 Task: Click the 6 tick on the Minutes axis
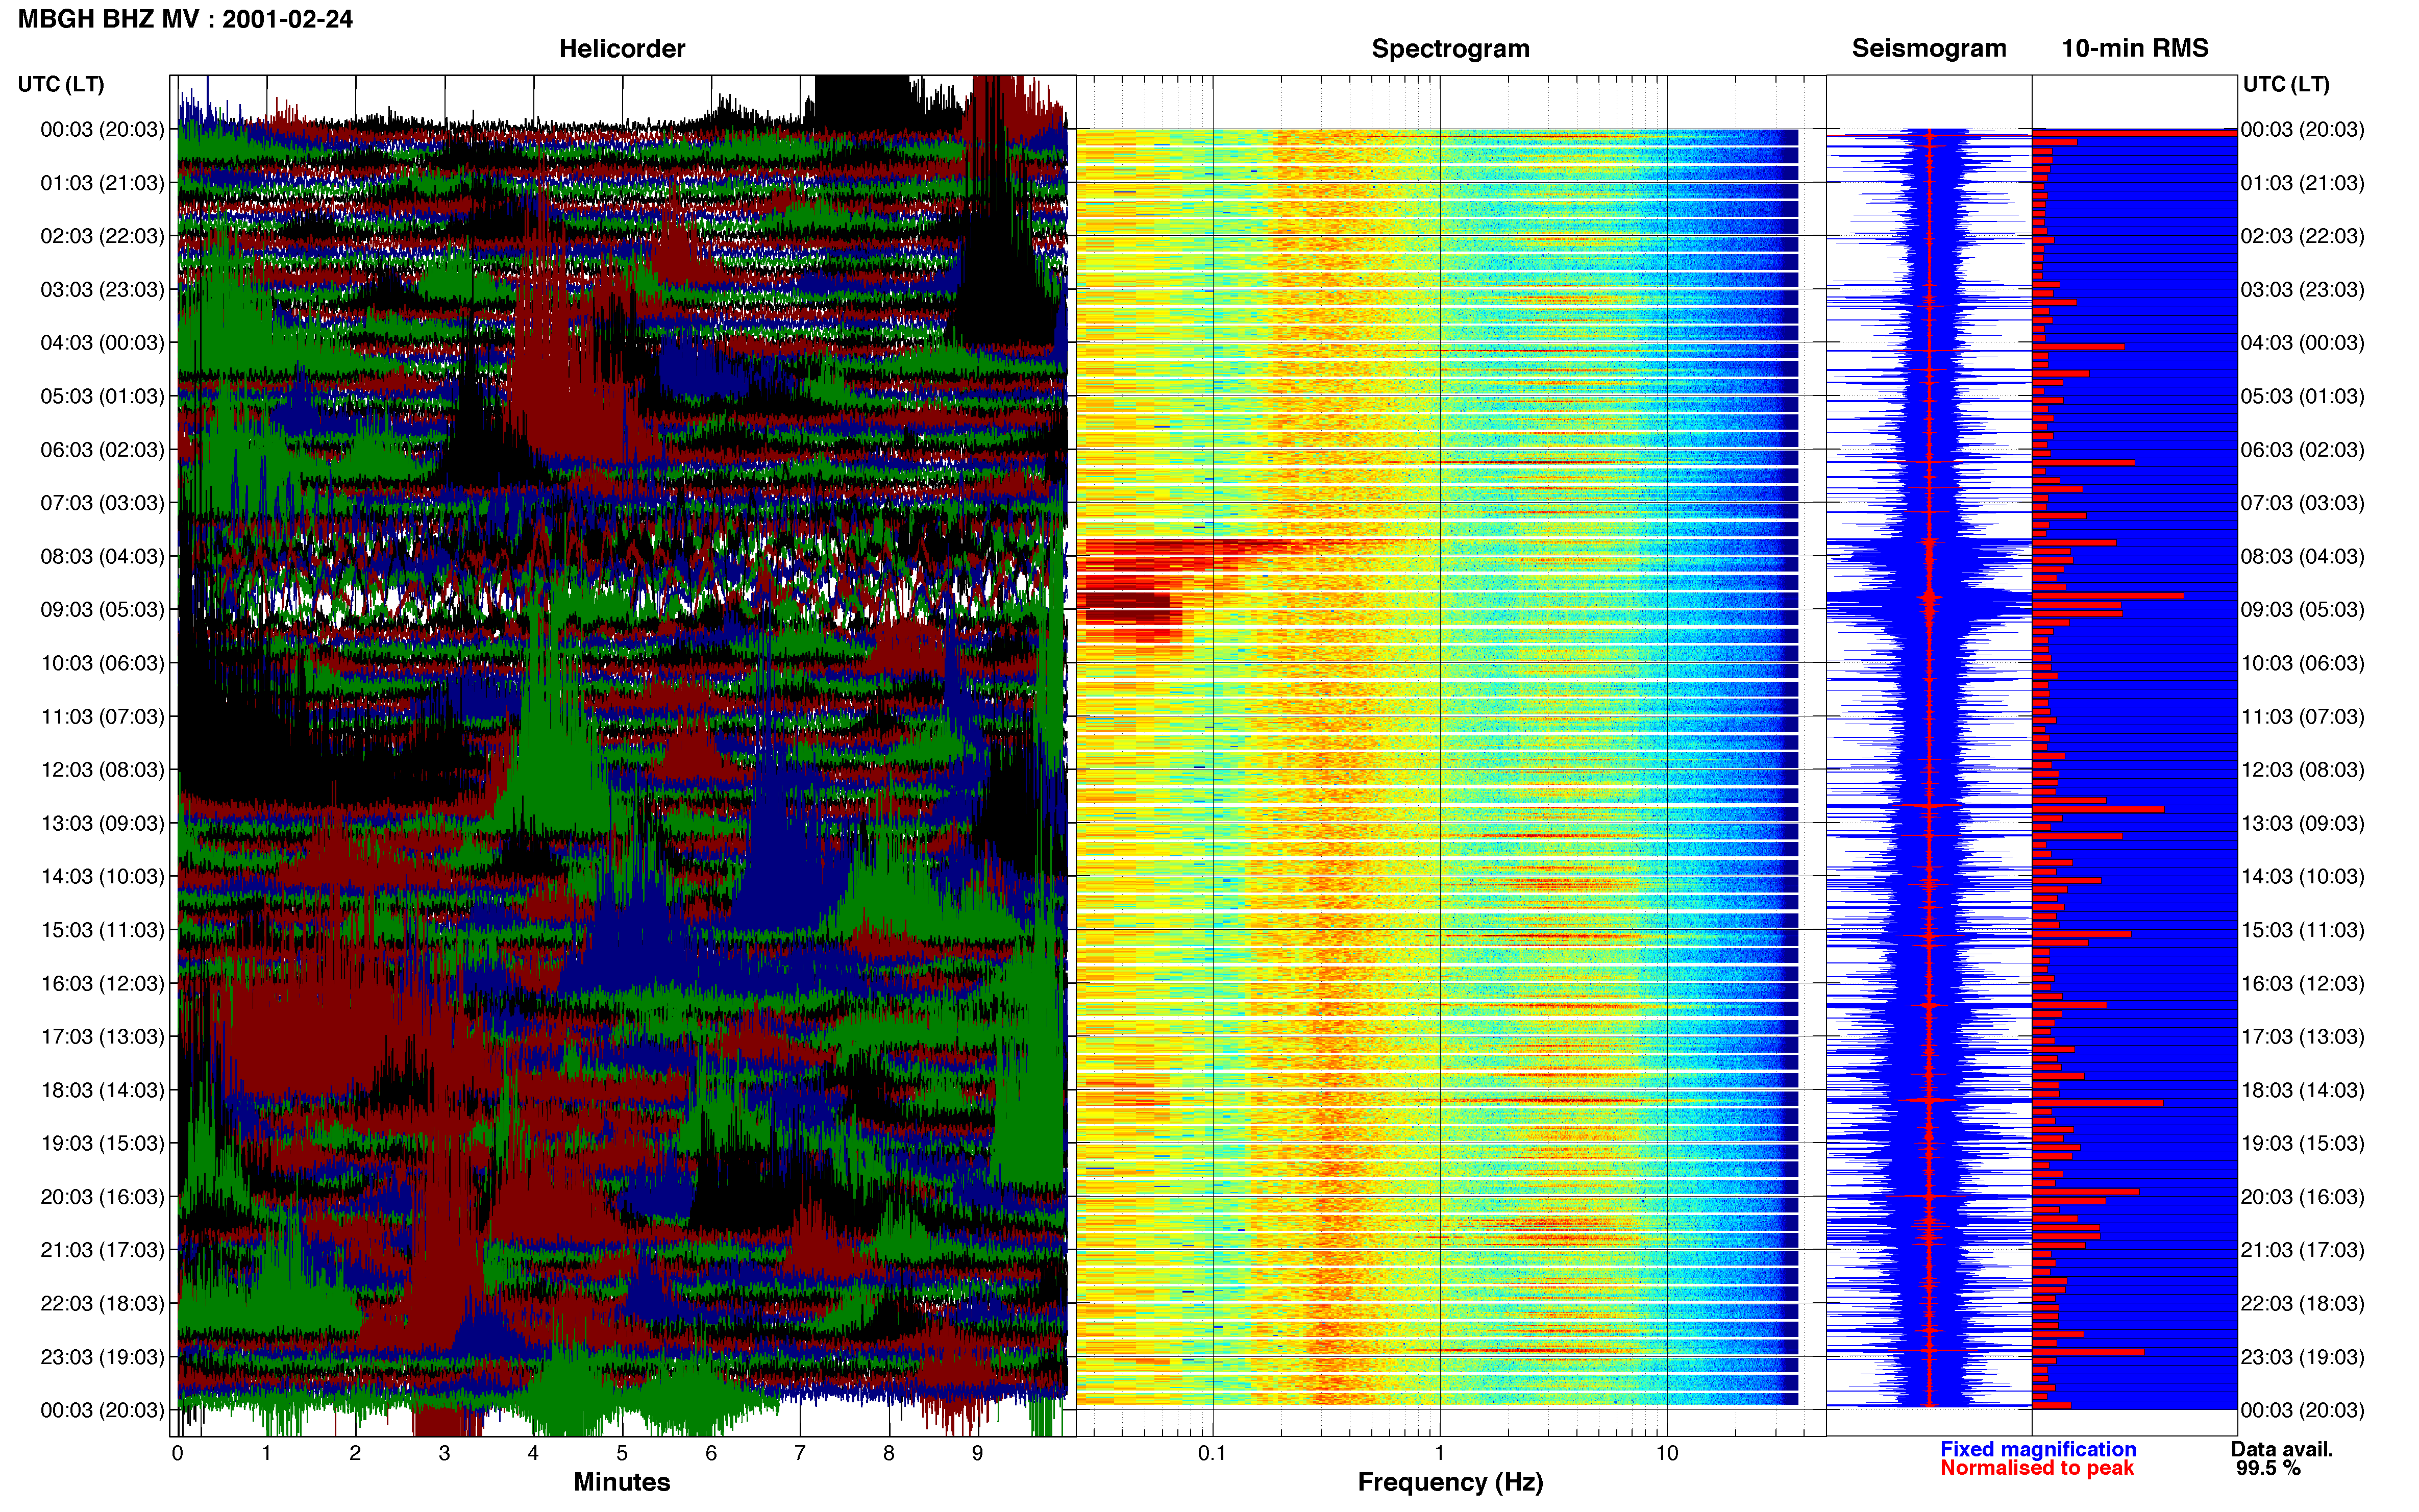tap(711, 1453)
